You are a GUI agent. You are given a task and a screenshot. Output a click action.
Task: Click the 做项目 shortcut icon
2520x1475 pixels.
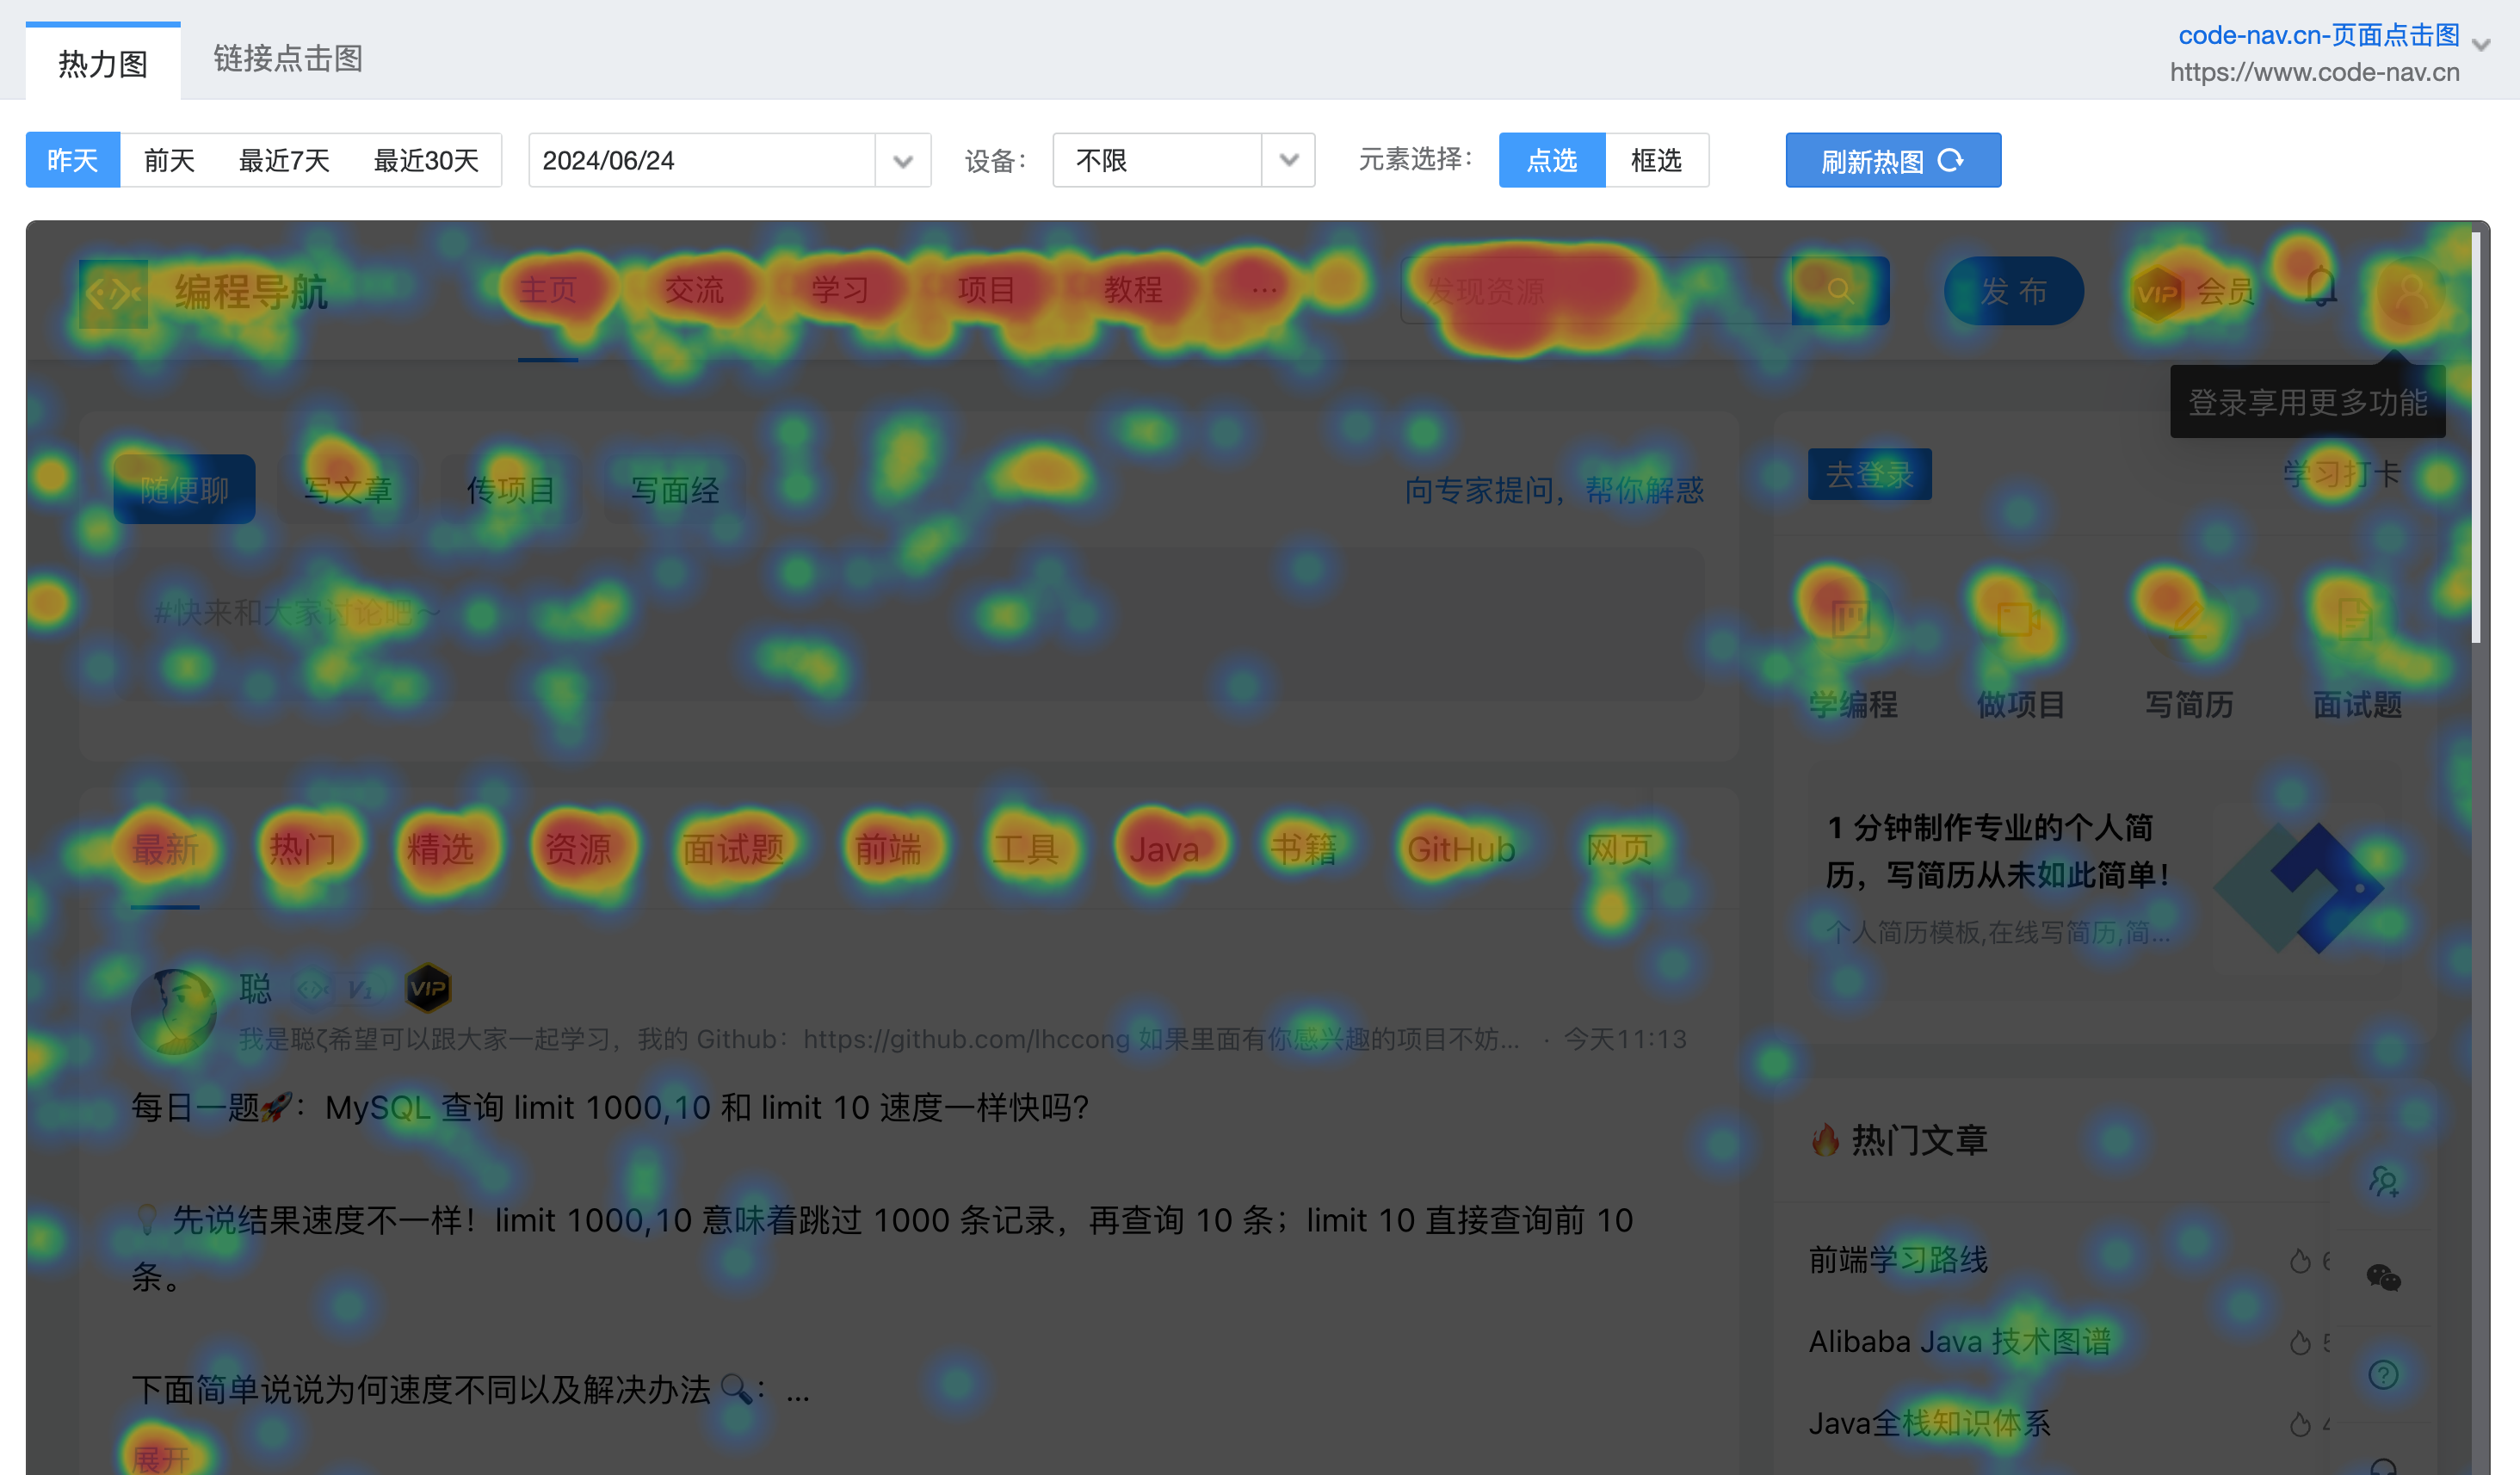(2019, 620)
